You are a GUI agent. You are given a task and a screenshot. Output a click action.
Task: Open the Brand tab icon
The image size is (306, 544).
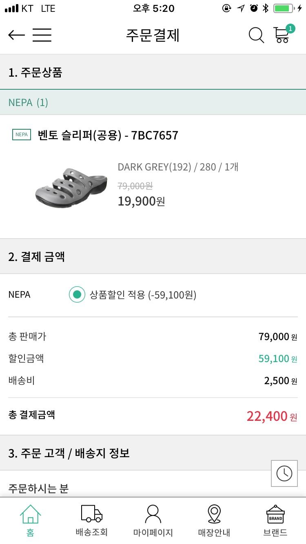pos(275,520)
